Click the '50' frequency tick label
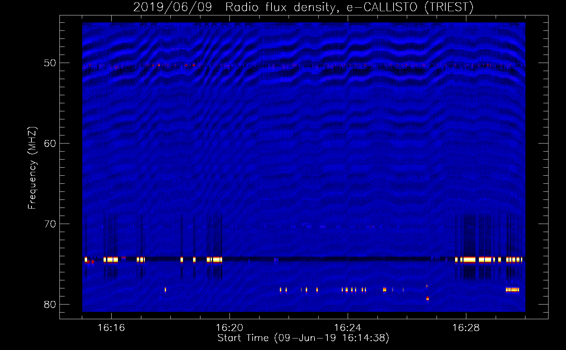566x350 pixels. point(50,63)
